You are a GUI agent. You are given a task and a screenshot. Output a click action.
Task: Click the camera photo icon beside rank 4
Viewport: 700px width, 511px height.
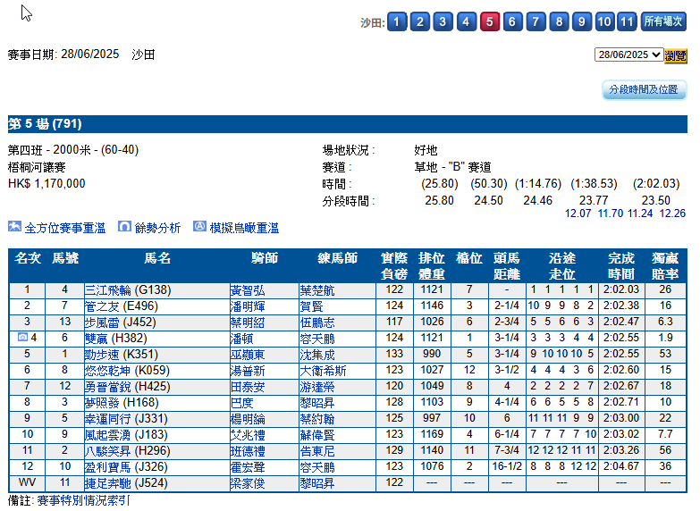pyautogui.click(x=22, y=338)
